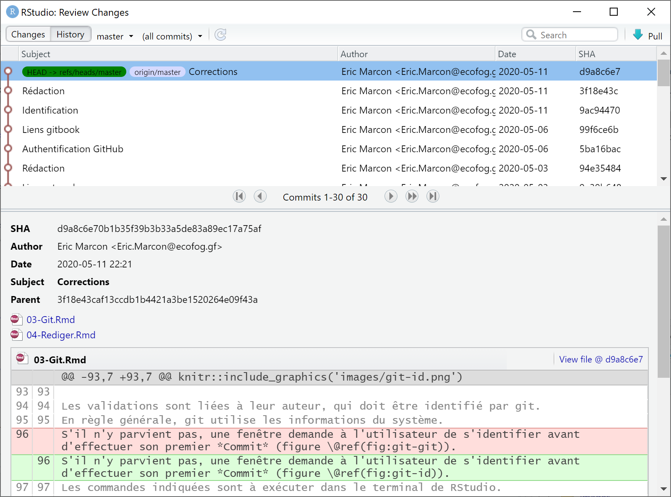
Task: Go to first page of commits
Action: [x=239, y=197]
